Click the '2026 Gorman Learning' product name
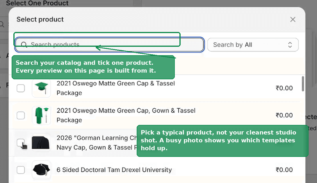Viewport: 317px width, 183px height. click(x=97, y=143)
